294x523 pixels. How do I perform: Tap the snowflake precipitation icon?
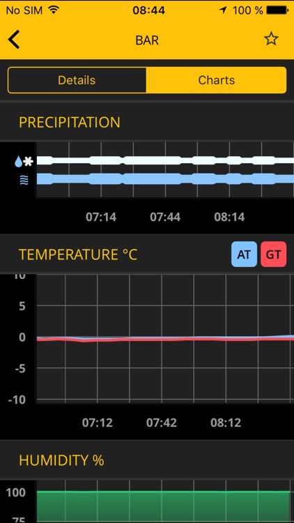point(29,162)
